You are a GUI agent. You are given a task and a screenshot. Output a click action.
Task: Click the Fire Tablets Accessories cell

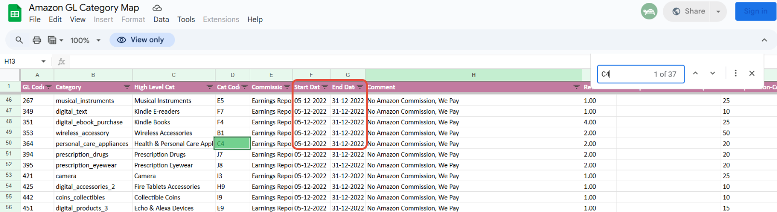click(174, 186)
